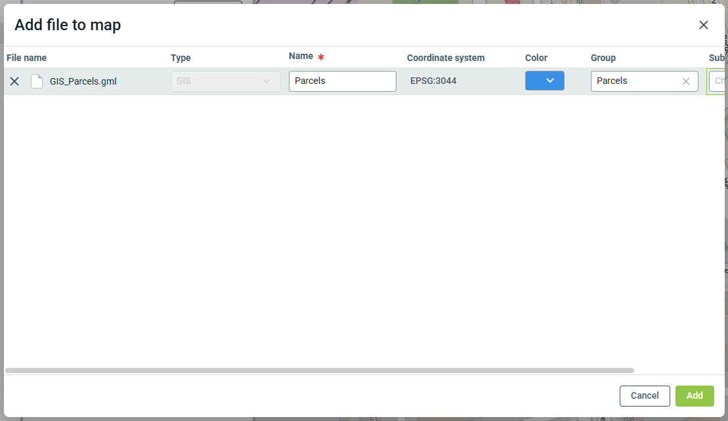This screenshot has width=728, height=421.
Task: Open the Group combo box showing Parcels
Action: [633, 81]
